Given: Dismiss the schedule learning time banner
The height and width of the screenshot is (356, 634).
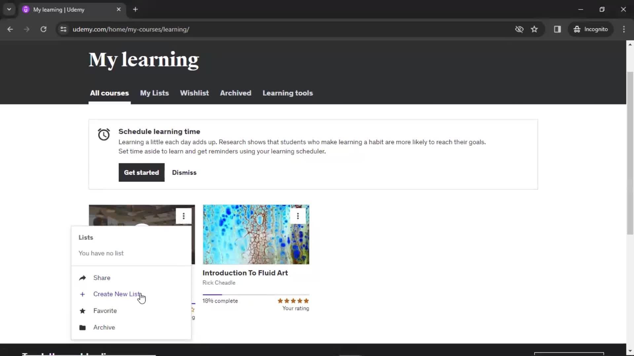Looking at the screenshot, I should (x=184, y=173).
